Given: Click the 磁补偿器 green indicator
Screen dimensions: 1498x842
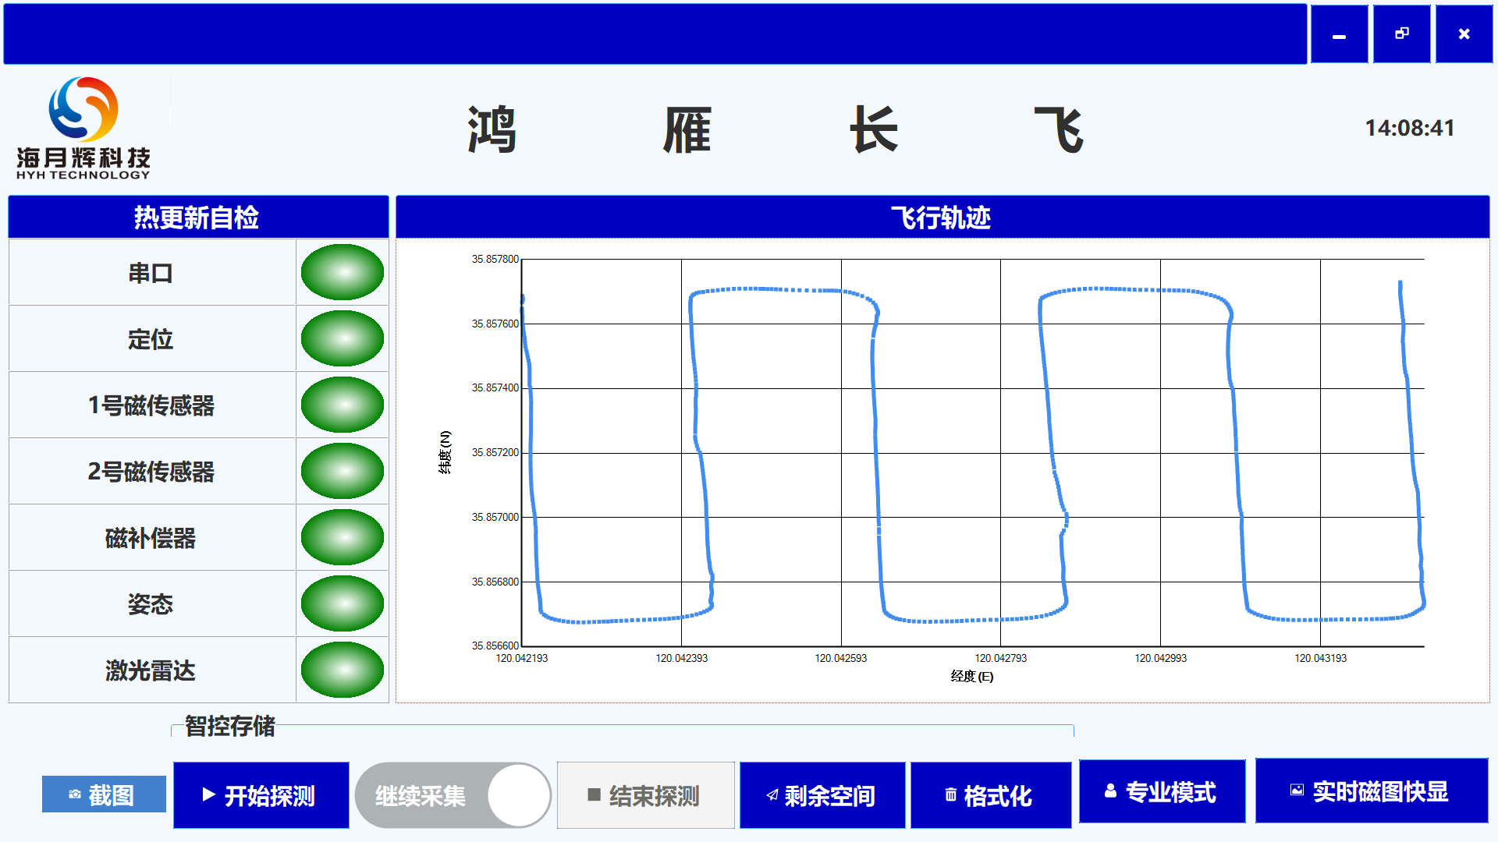Looking at the screenshot, I should coord(342,537).
